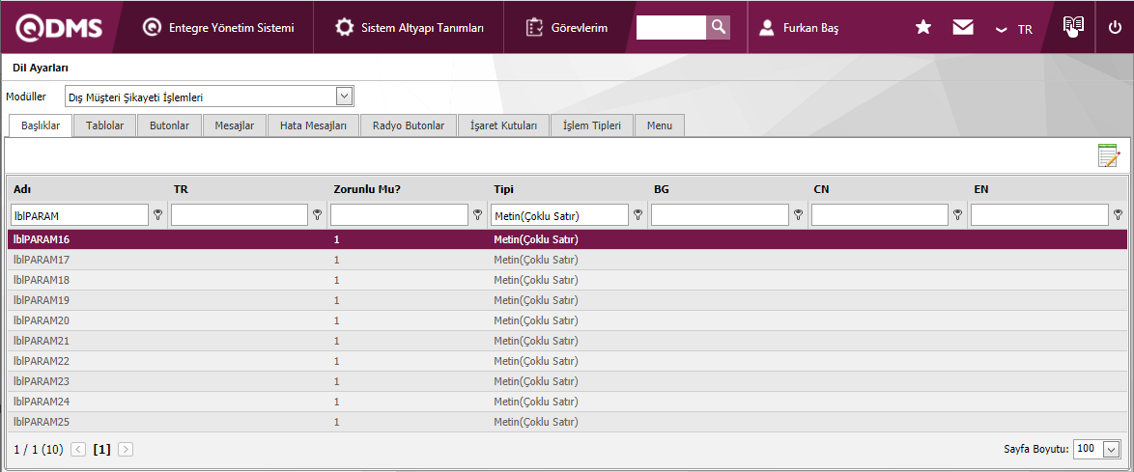Open the mail envelope icon
This screenshot has width=1134, height=472.
[x=962, y=28]
